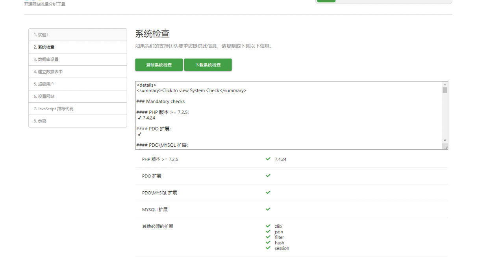Click the zlib extension name
Screen dimensions: 504x257
click(278, 226)
